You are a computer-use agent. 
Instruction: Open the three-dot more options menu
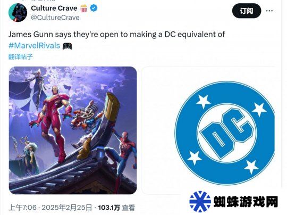[x=269, y=11]
